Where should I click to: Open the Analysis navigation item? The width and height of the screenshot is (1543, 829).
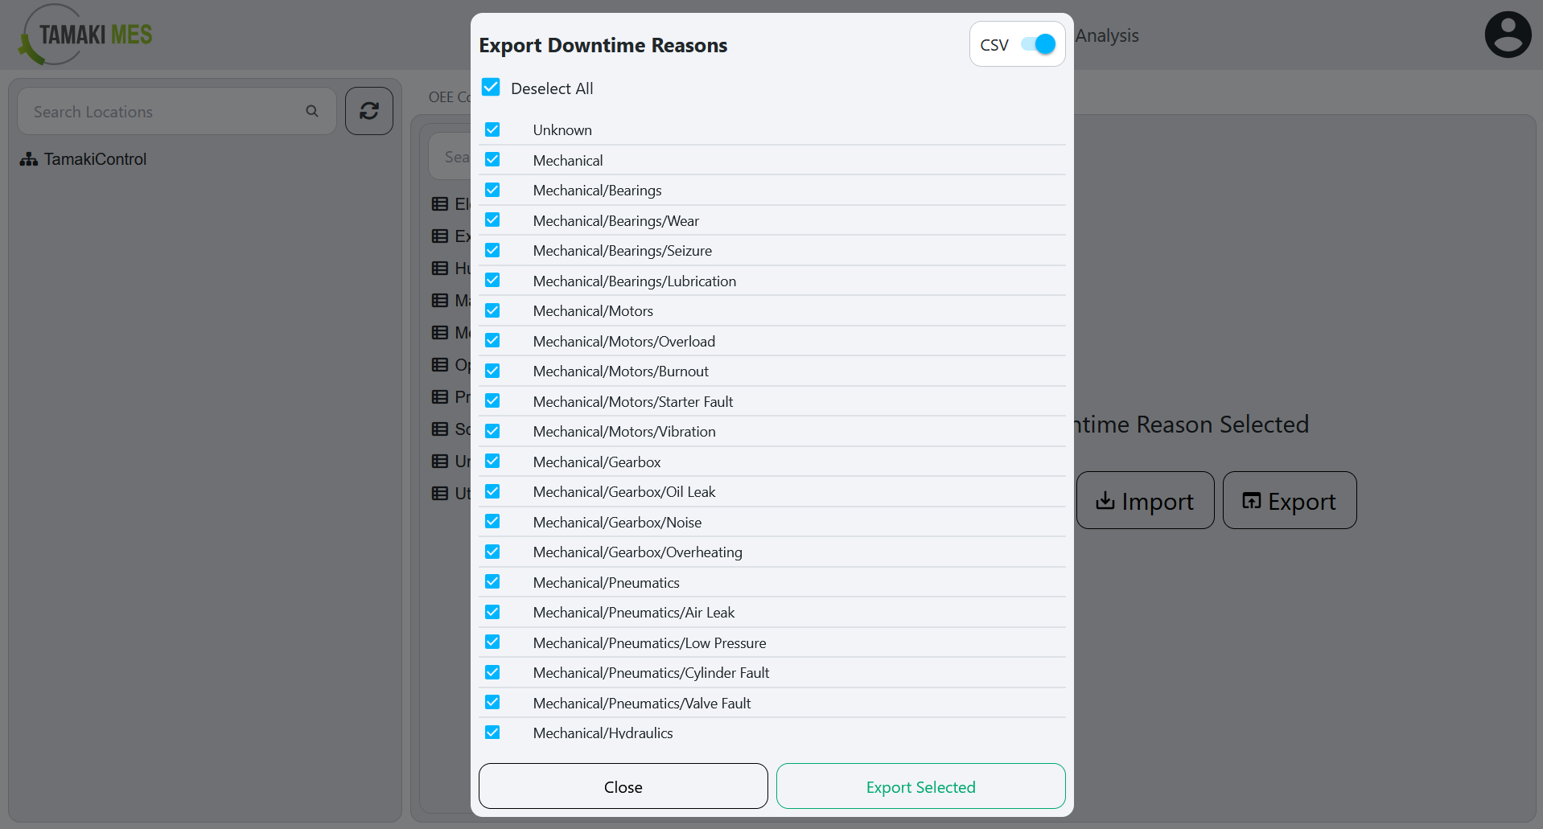[x=1107, y=35]
